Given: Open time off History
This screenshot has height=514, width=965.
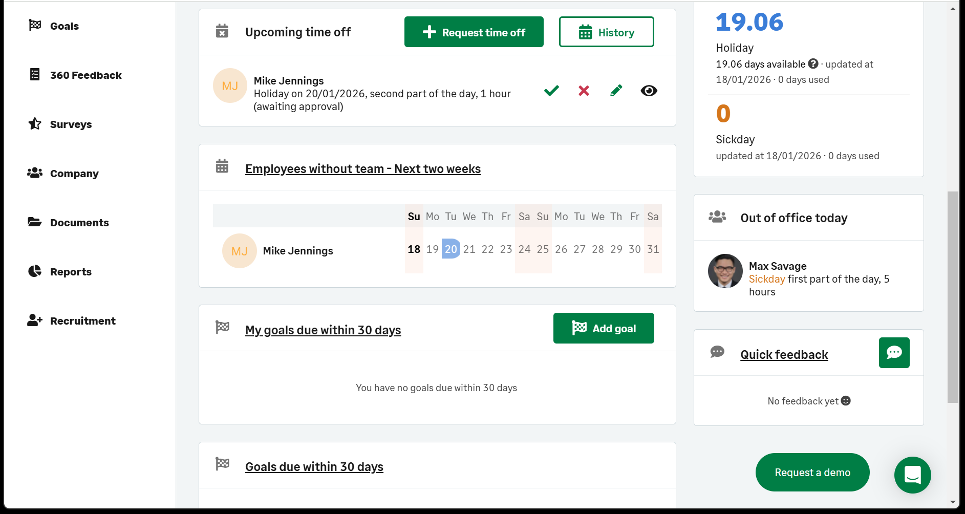Looking at the screenshot, I should 606,32.
